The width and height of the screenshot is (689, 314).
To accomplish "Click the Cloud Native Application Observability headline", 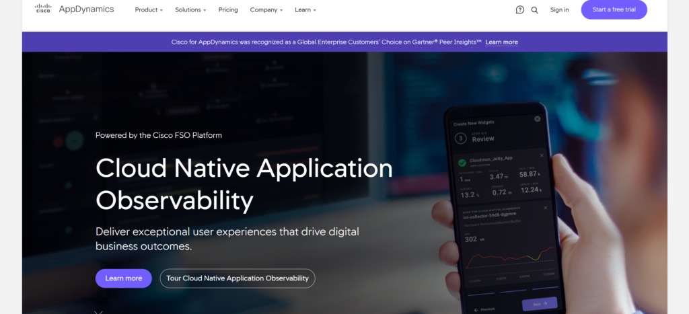I will click(244, 184).
